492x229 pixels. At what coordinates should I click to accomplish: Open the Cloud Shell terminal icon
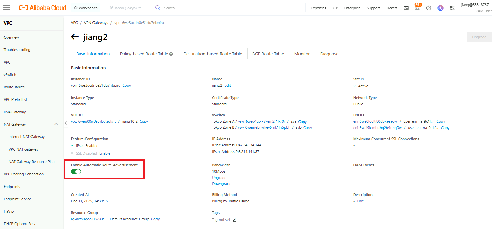pos(406,8)
